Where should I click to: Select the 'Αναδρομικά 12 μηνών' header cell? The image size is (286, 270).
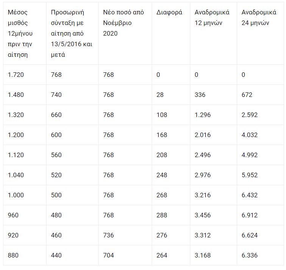[212, 18]
